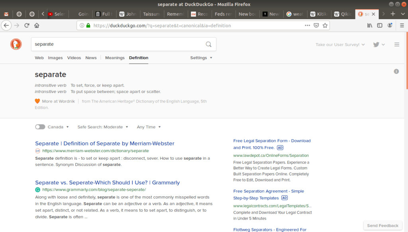Open Merriam-Webster Separate definition result
Viewport: 408px width, 232px height.
pos(105,143)
